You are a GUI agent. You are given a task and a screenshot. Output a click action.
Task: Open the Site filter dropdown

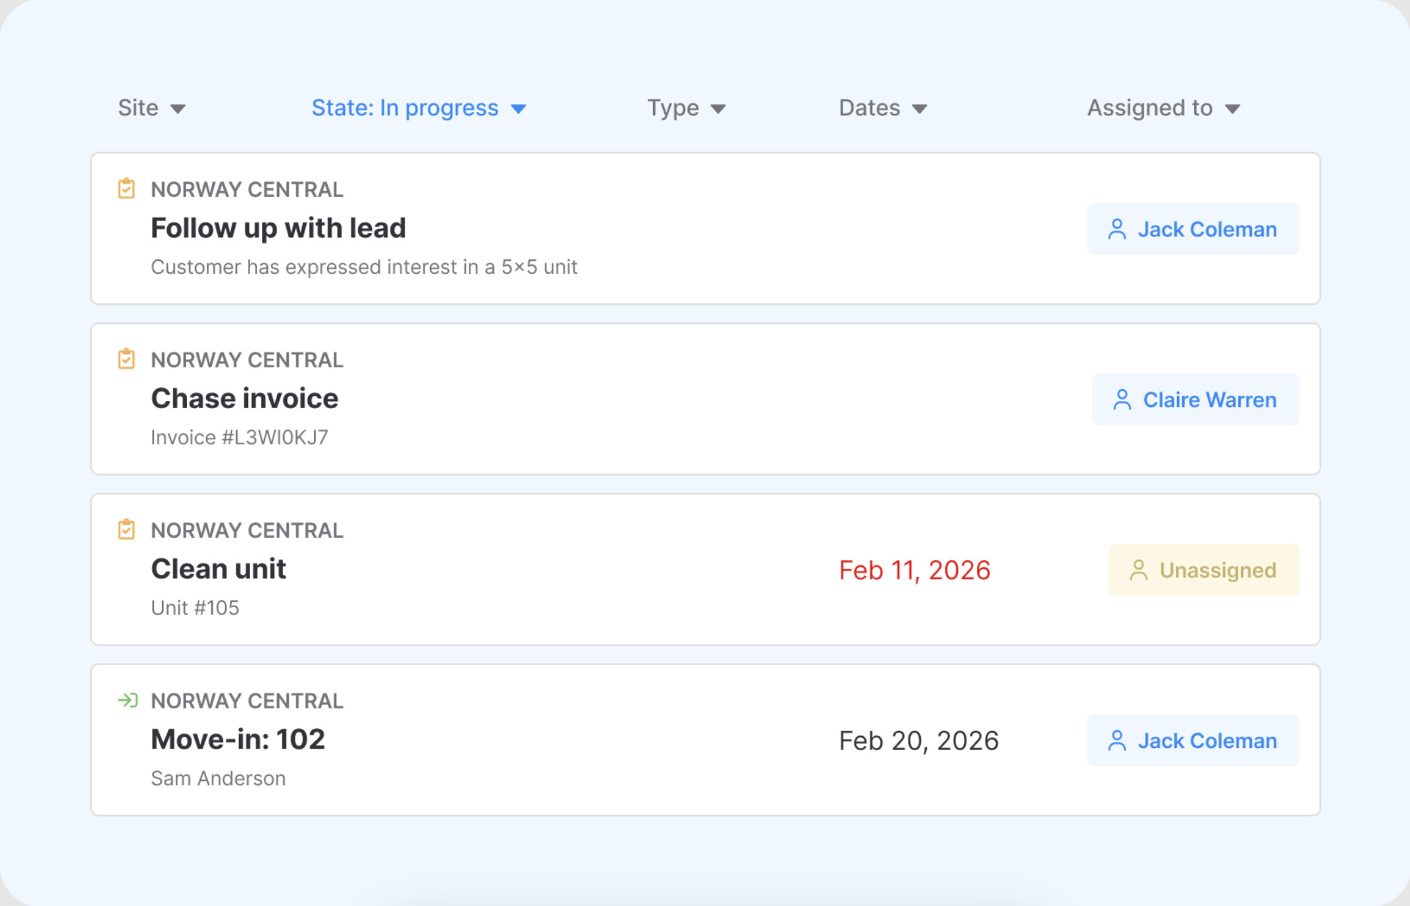click(x=152, y=107)
